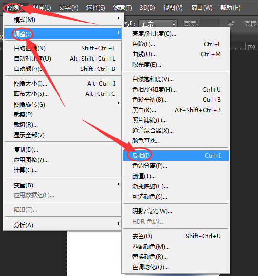Open the 滤镜(T) menu
The width and height of the screenshot is (258, 276).
pyautogui.click(x=122, y=8)
